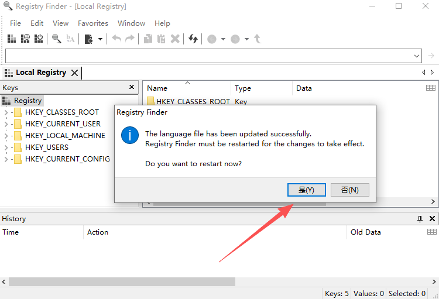Sort by the Name column header

point(187,88)
